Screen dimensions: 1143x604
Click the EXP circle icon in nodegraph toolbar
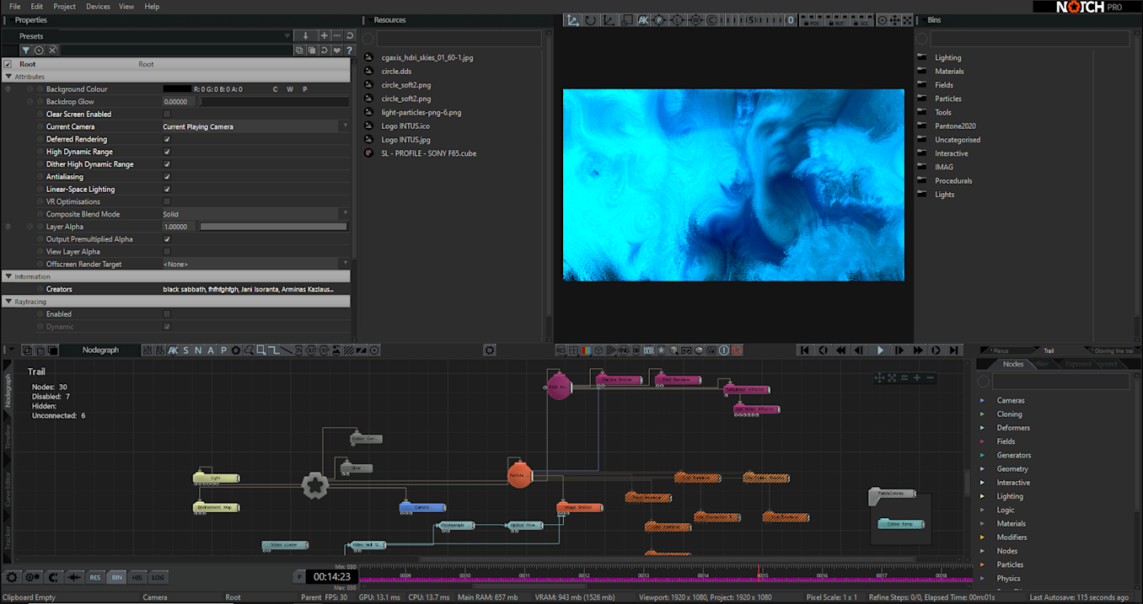click(324, 350)
